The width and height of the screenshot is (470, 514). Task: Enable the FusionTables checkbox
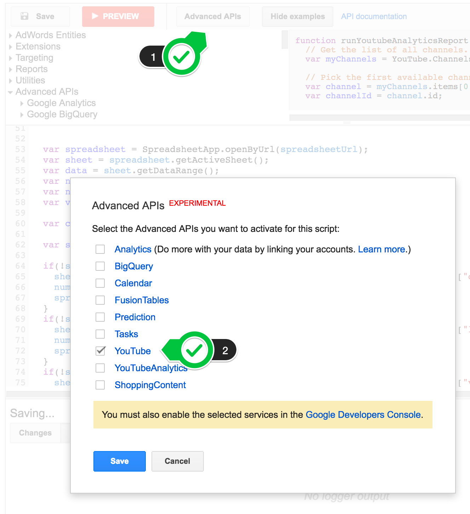[x=100, y=300]
